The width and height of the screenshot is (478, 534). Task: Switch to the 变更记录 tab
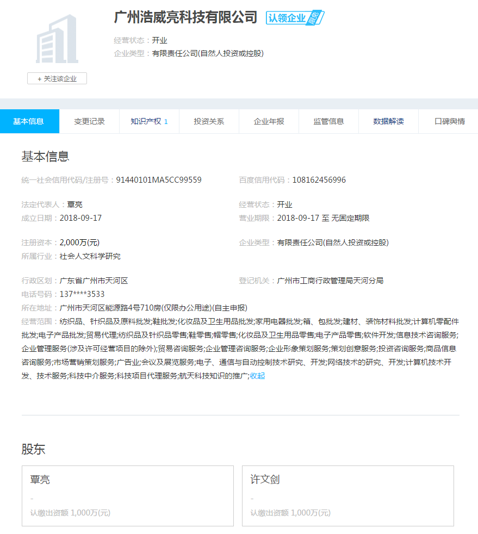tap(89, 121)
